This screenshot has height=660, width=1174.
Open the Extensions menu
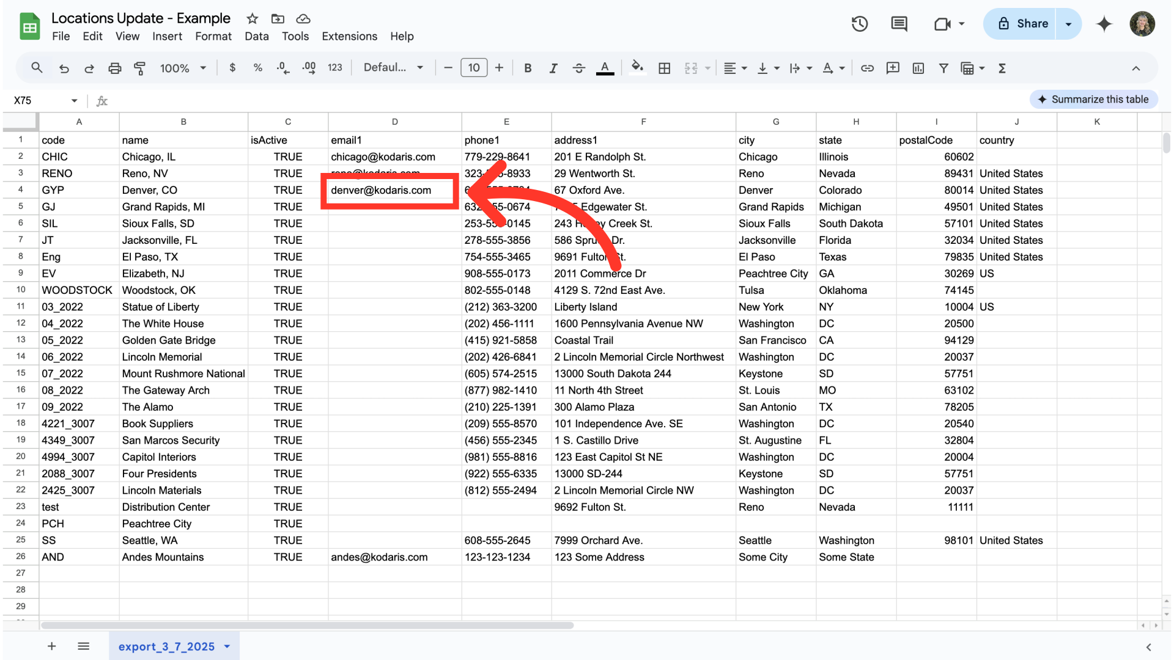[349, 36]
